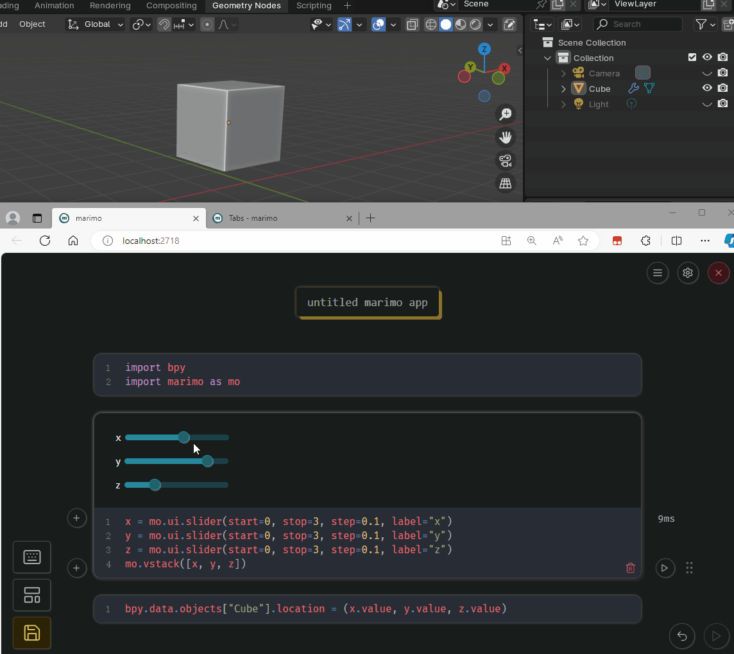Image resolution: width=734 pixels, height=654 pixels.
Task: Select material preview shading in Blender
Action: 461,24
